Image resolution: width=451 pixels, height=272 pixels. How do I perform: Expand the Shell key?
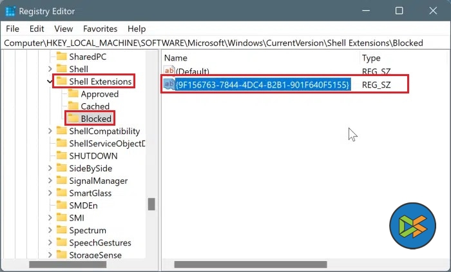50,69
